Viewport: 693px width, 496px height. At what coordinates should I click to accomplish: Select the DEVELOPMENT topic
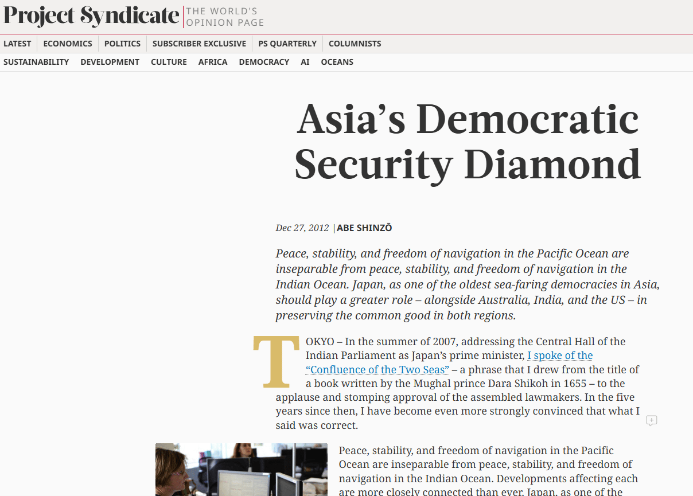pyautogui.click(x=110, y=62)
